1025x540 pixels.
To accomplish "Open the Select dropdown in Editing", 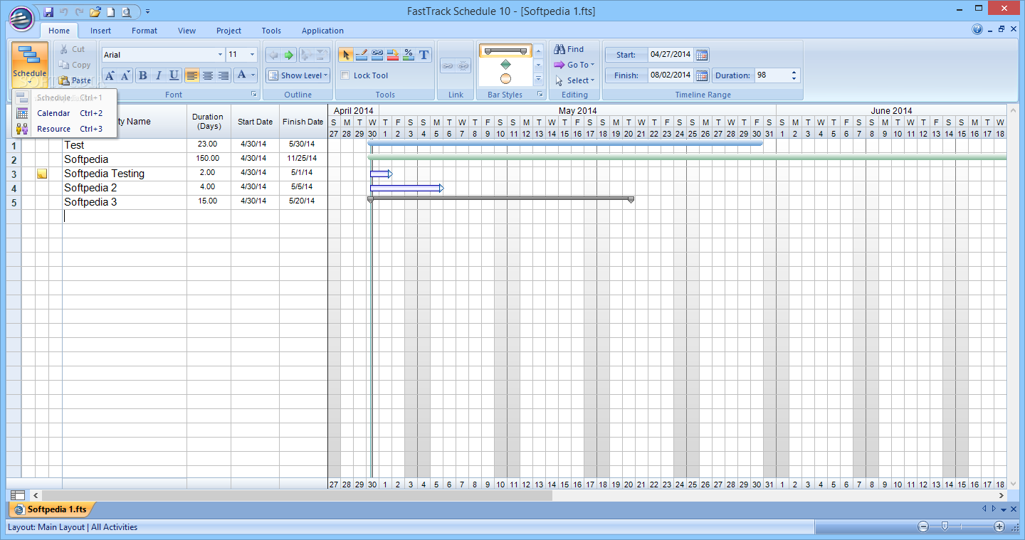I will coord(574,80).
